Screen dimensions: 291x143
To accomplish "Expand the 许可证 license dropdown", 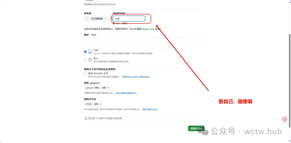I will [x=93, y=104].
